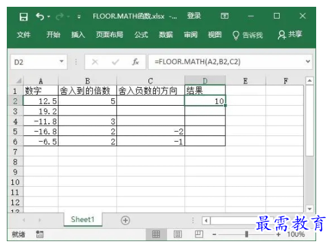Image resolution: width=331 pixels, height=243 pixels.
Task: Switch to Normal view icon
Action: pyautogui.click(x=156, y=234)
